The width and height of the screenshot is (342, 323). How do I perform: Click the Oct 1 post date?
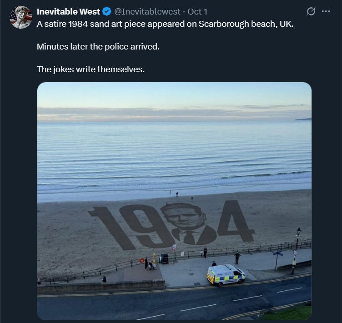[197, 11]
